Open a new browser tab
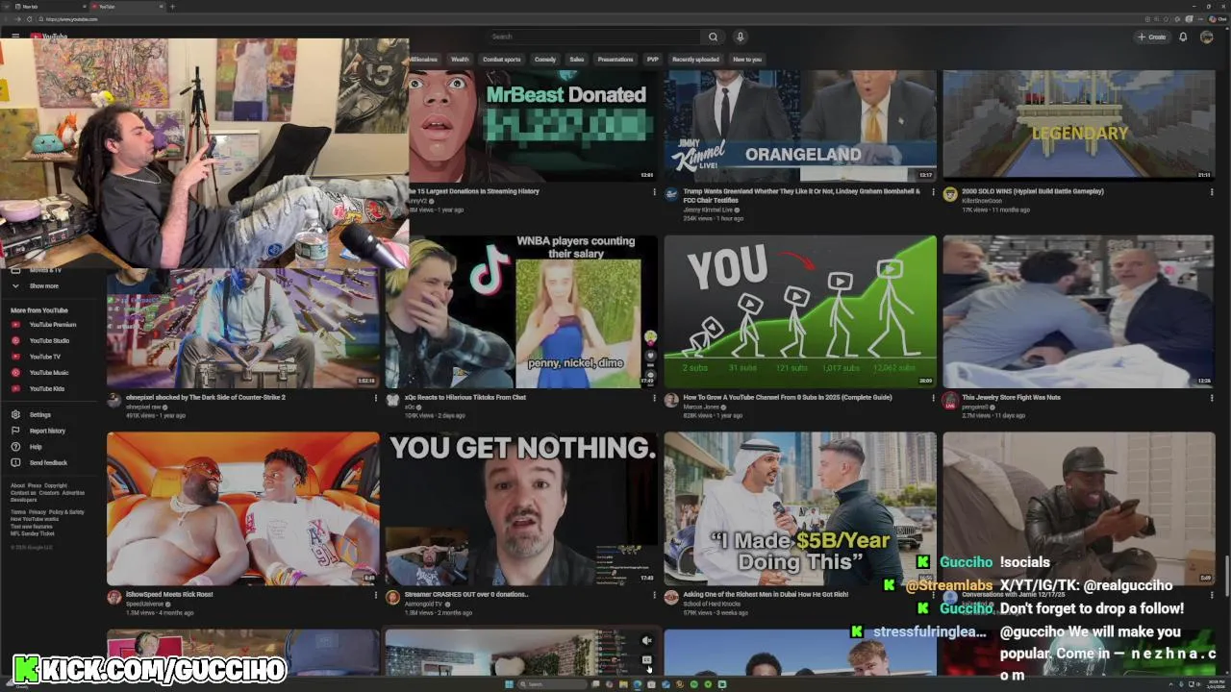1231x692 pixels. 172,6
